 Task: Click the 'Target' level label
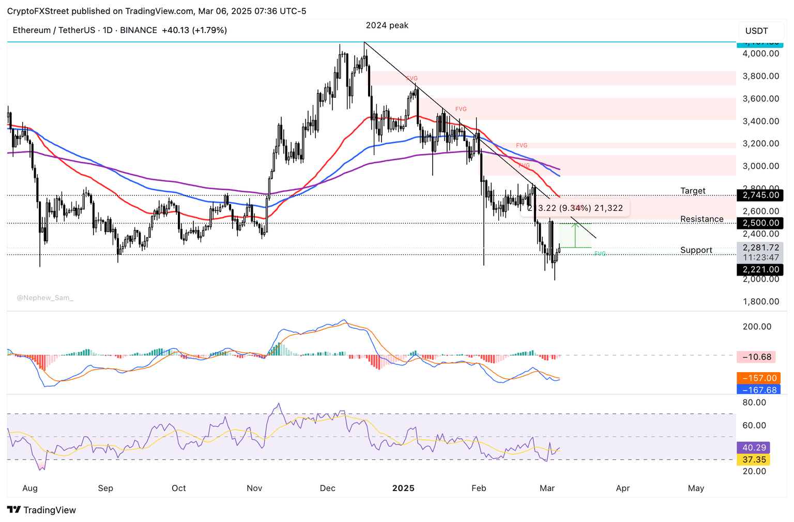click(693, 191)
